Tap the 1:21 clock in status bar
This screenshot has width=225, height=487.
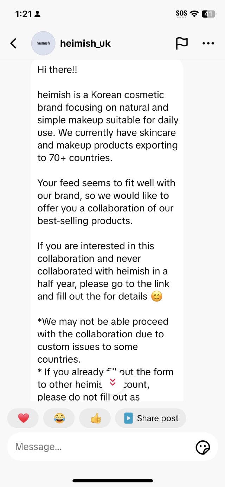click(24, 14)
